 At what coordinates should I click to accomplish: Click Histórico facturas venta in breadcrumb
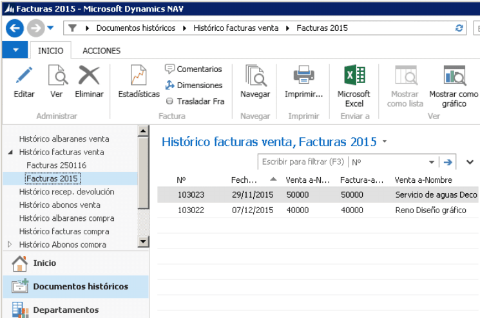(236, 28)
